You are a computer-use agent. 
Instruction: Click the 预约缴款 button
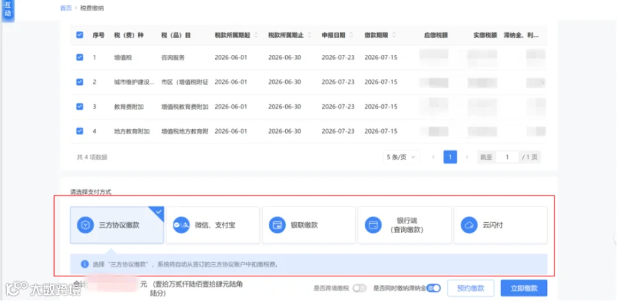pyautogui.click(x=470, y=288)
